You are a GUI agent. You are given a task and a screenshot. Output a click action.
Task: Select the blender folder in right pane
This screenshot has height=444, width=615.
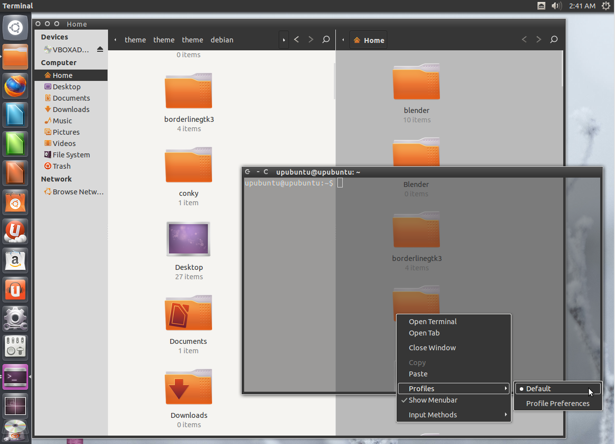click(416, 82)
